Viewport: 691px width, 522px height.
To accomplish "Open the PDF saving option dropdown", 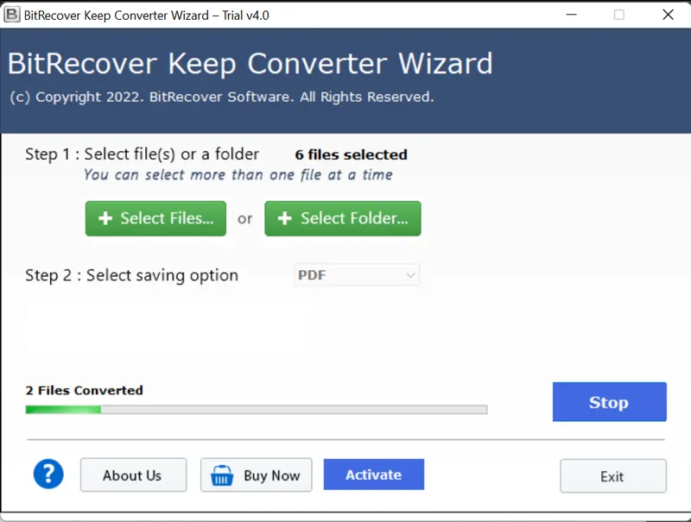I will [x=356, y=275].
